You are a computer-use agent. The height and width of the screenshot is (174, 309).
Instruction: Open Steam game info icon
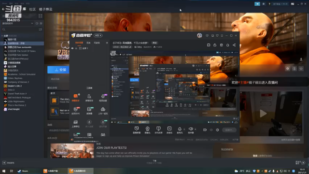coord(294,69)
